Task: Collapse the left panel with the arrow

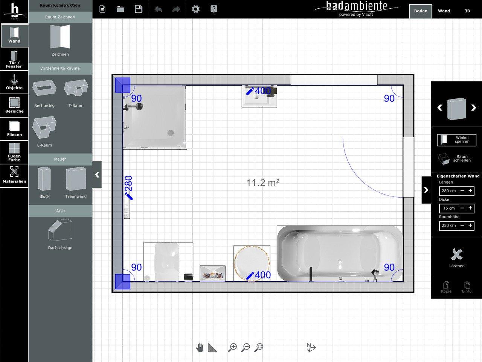Action: [97, 175]
